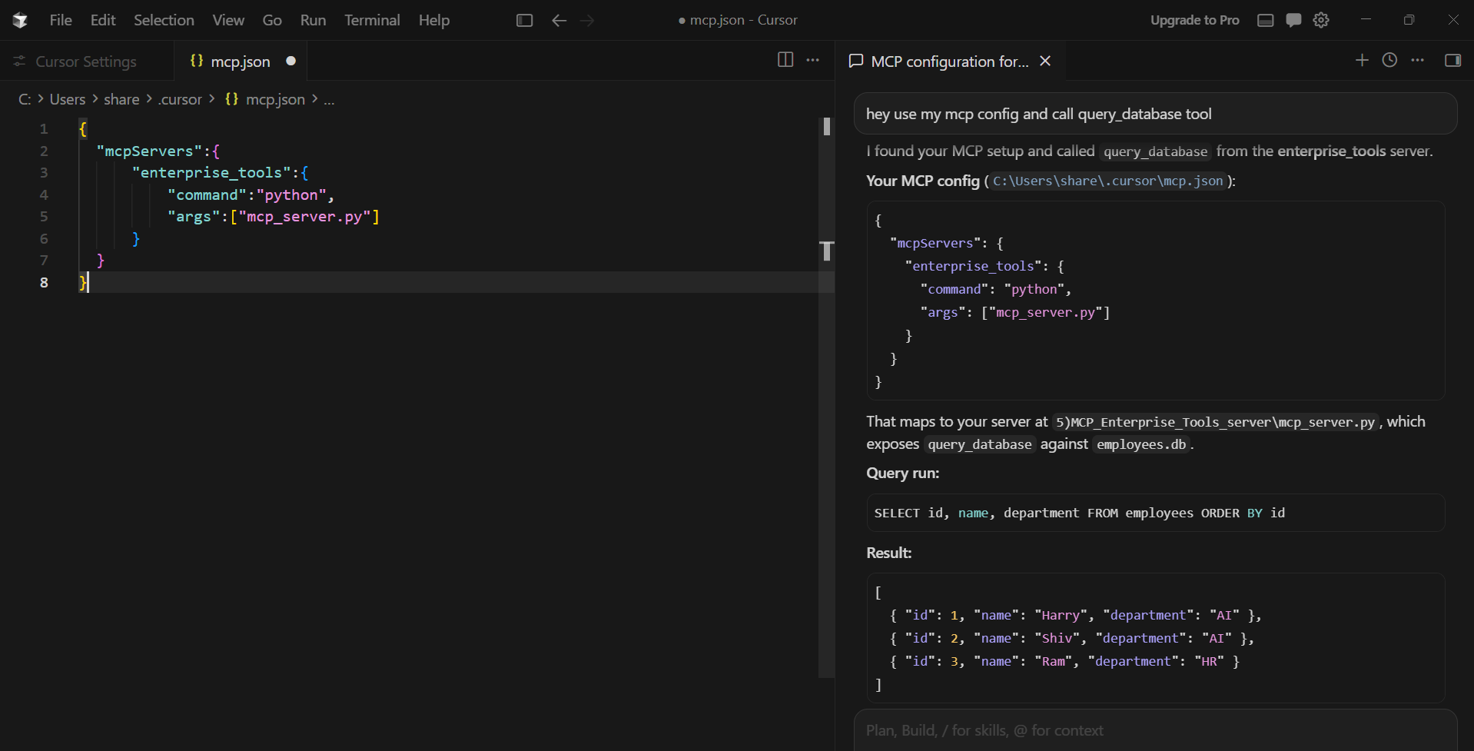The width and height of the screenshot is (1474, 751).
Task: Click the SELECT query code block
Action: pos(1156,513)
